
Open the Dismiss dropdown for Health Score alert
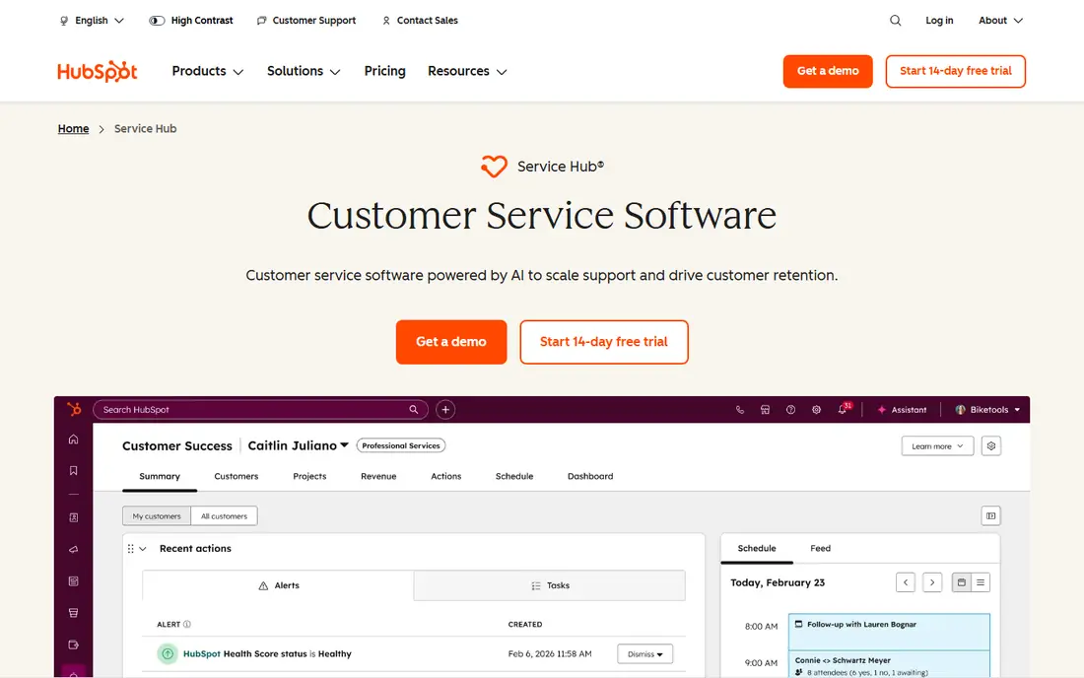(645, 653)
